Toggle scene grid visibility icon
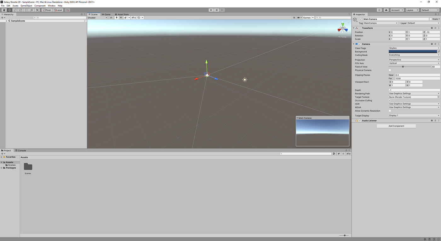 tap(139, 18)
